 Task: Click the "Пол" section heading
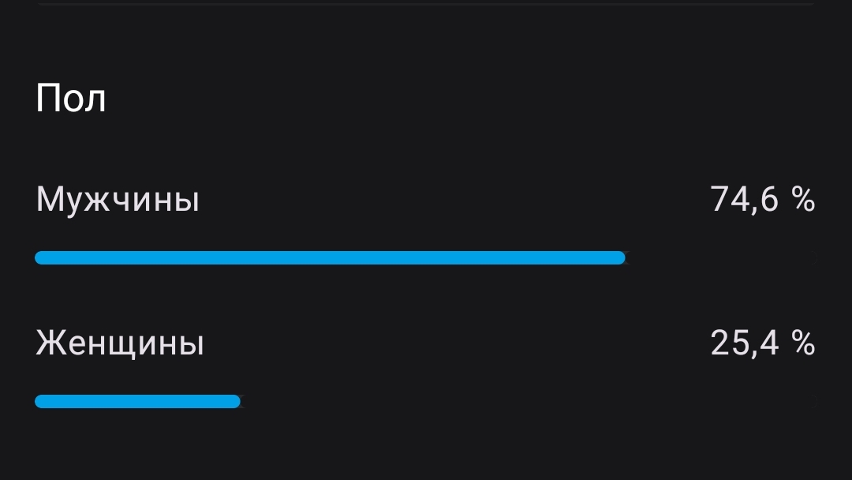tap(71, 99)
